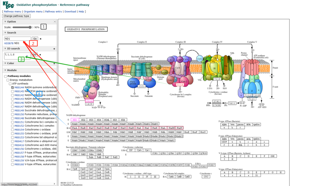Click EC 2.7.4.1 box
This screenshot has width=313, height=186.
216,101
